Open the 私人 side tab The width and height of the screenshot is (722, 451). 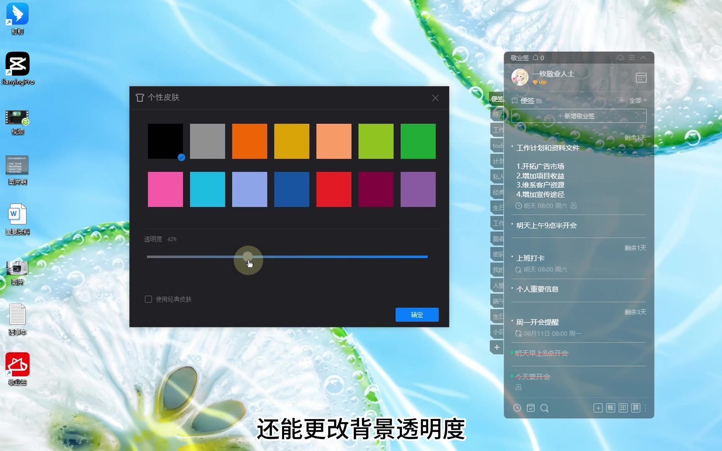497,177
